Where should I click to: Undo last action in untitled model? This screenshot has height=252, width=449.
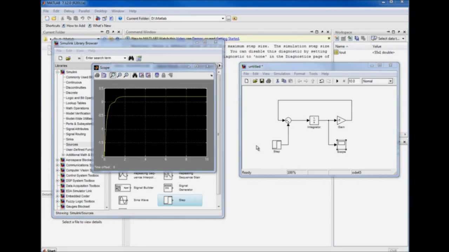[322, 81]
